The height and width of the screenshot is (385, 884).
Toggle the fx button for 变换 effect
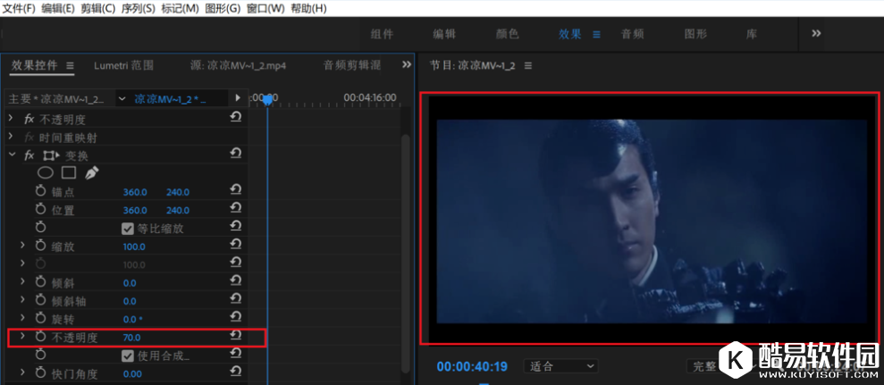29,155
